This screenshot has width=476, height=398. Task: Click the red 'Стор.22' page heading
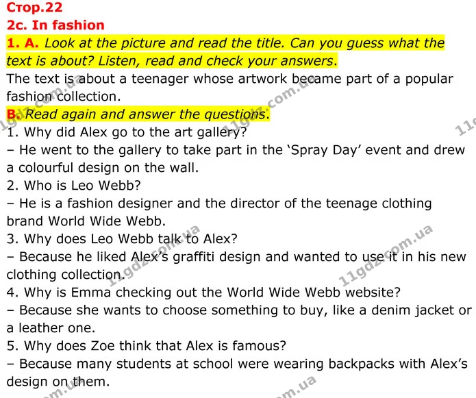pyautogui.click(x=34, y=8)
